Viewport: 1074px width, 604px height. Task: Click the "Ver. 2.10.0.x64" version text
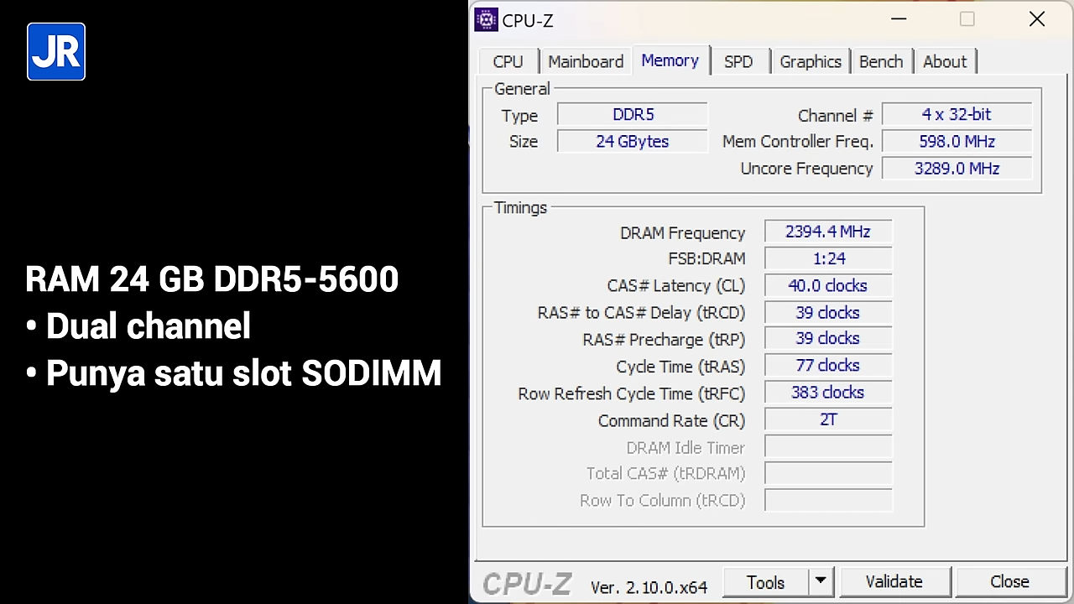[649, 587]
